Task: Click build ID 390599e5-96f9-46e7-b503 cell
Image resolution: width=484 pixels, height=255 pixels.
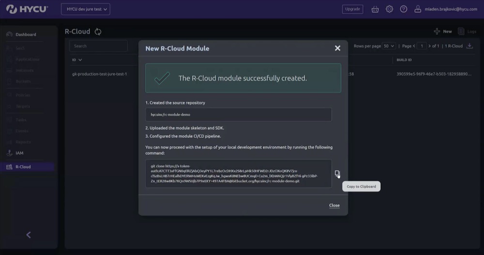Action: point(434,74)
